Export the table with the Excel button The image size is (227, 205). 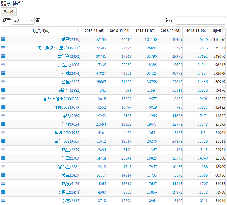click(9, 12)
